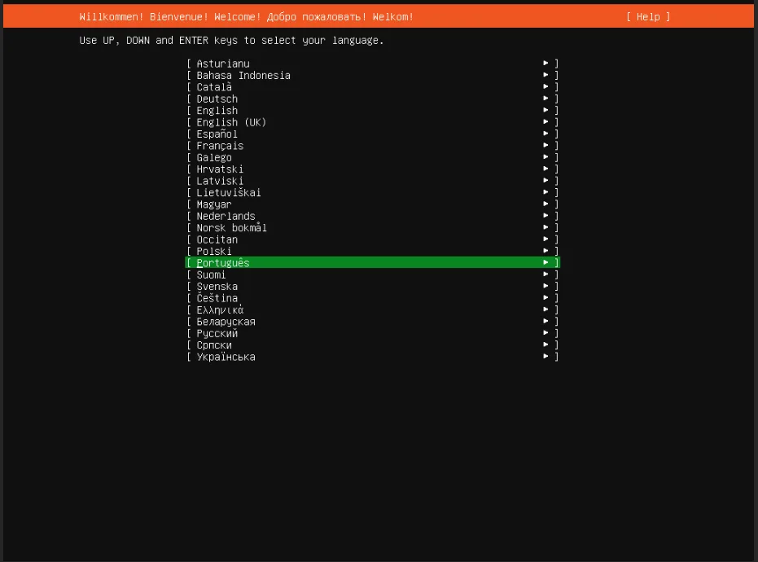Select the English entry without UK
Screen dimensions: 758x562
pyautogui.click(x=372, y=110)
